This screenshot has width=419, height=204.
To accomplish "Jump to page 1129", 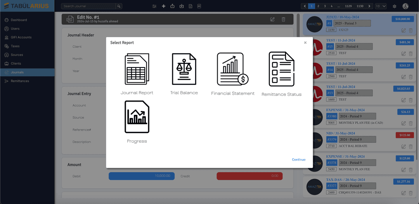I will [x=348, y=6].
